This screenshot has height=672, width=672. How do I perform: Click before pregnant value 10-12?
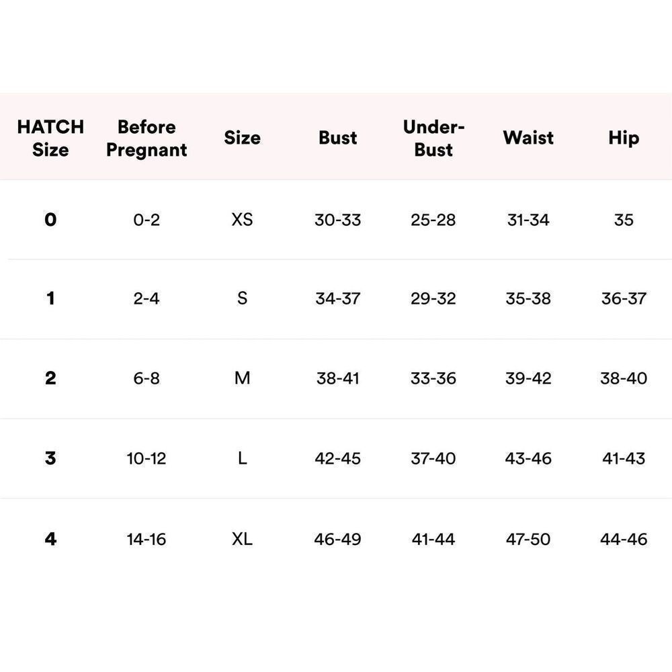point(146,458)
